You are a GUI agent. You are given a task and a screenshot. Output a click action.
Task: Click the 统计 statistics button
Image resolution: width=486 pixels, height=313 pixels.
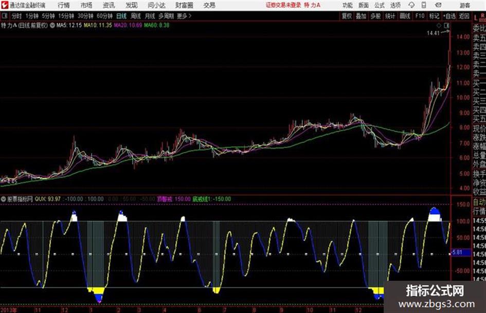pyautogui.click(x=390, y=16)
